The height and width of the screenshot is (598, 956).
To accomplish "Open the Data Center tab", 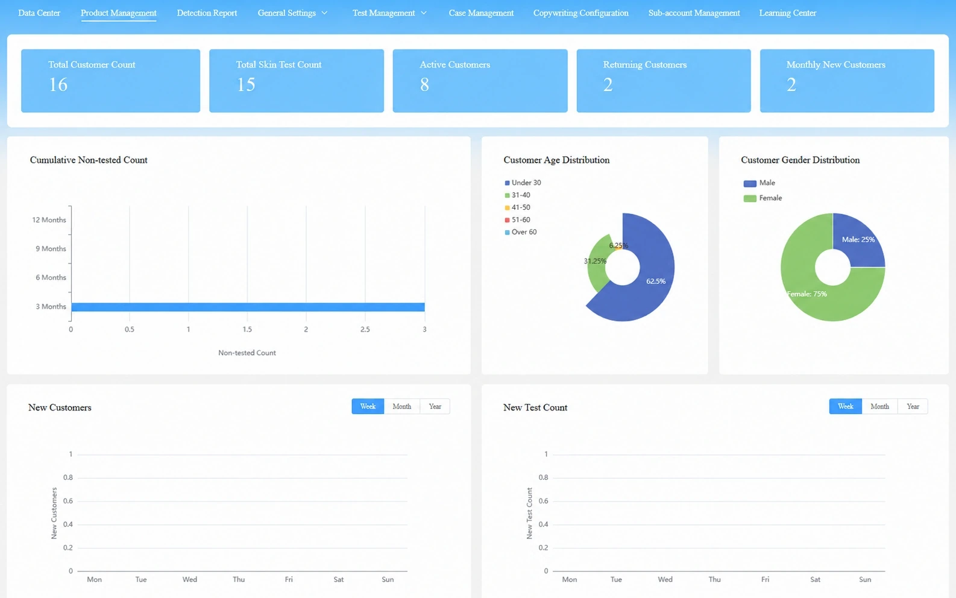I will tap(39, 13).
